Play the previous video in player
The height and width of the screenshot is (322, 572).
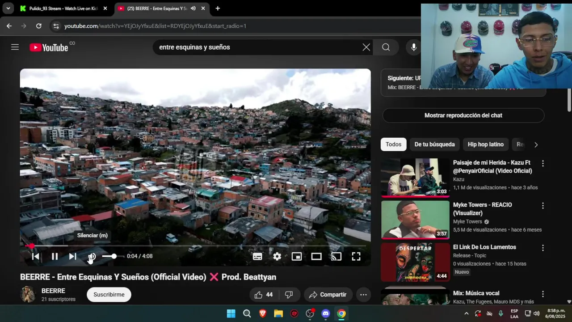click(x=35, y=256)
